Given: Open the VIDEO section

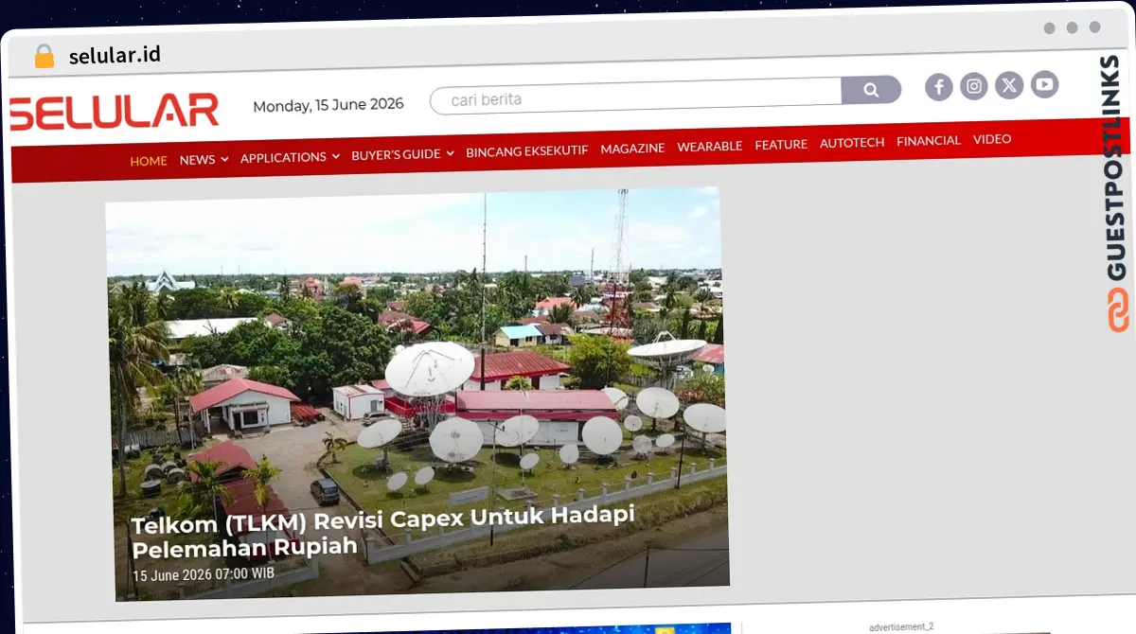Looking at the screenshot, I should pyautogui.click(x=992, y=139).
